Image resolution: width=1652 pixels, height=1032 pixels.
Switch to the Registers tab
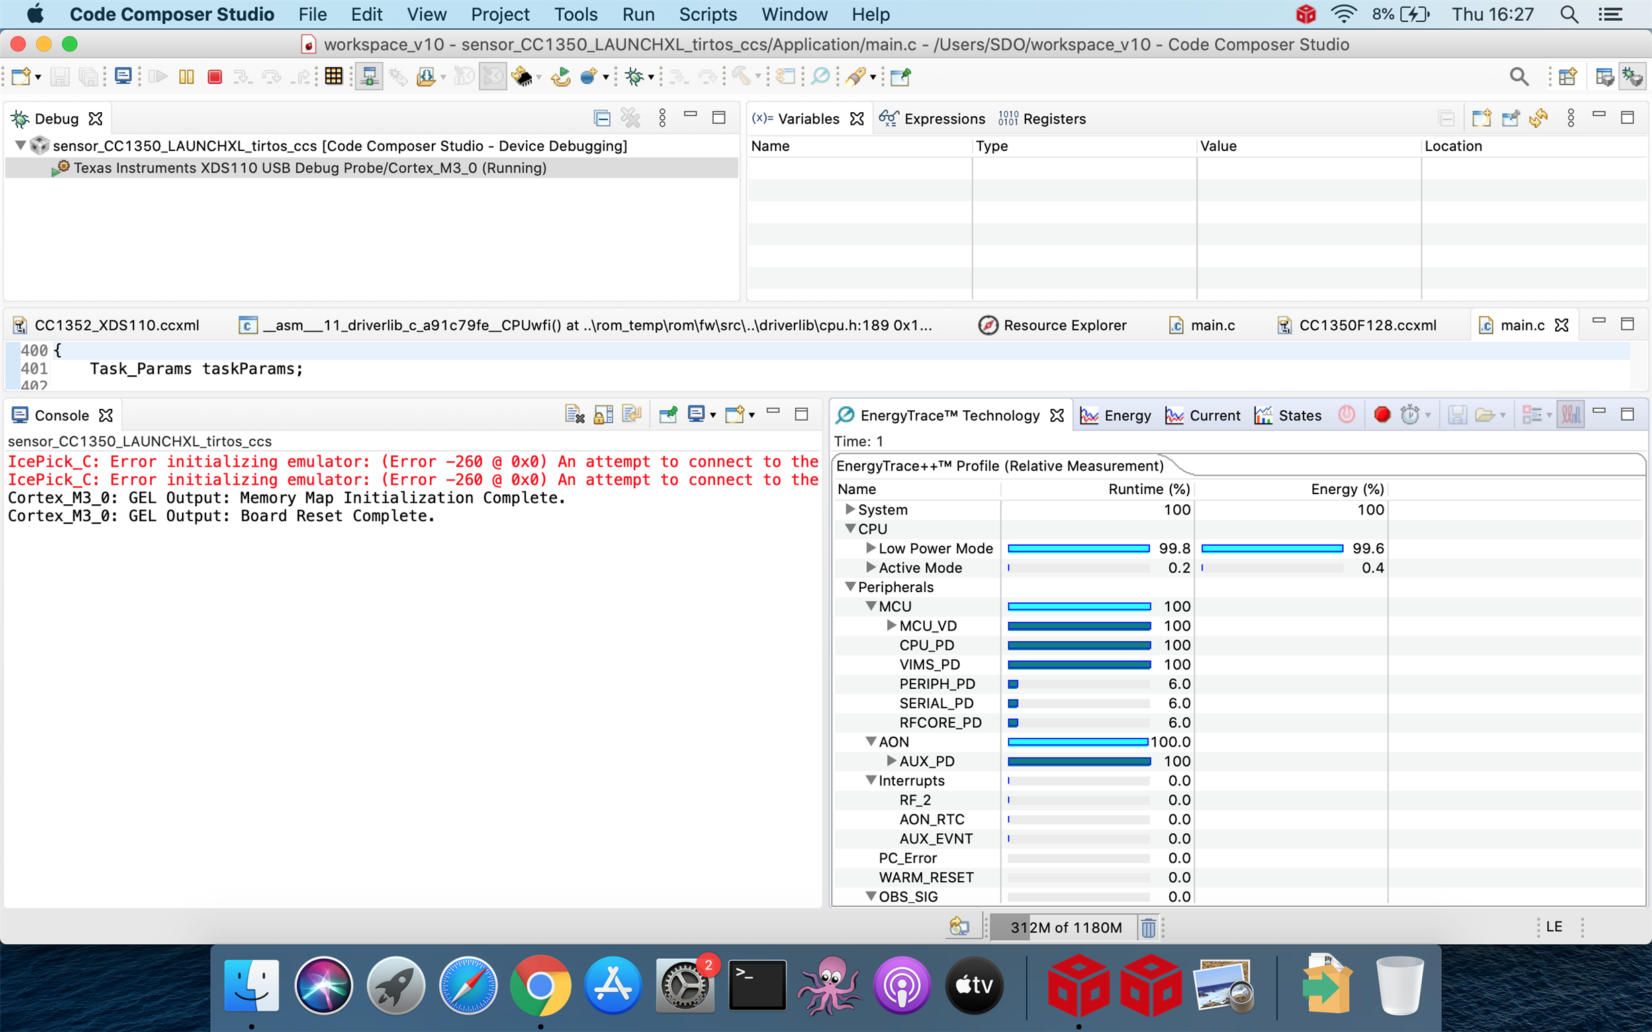1042,119
